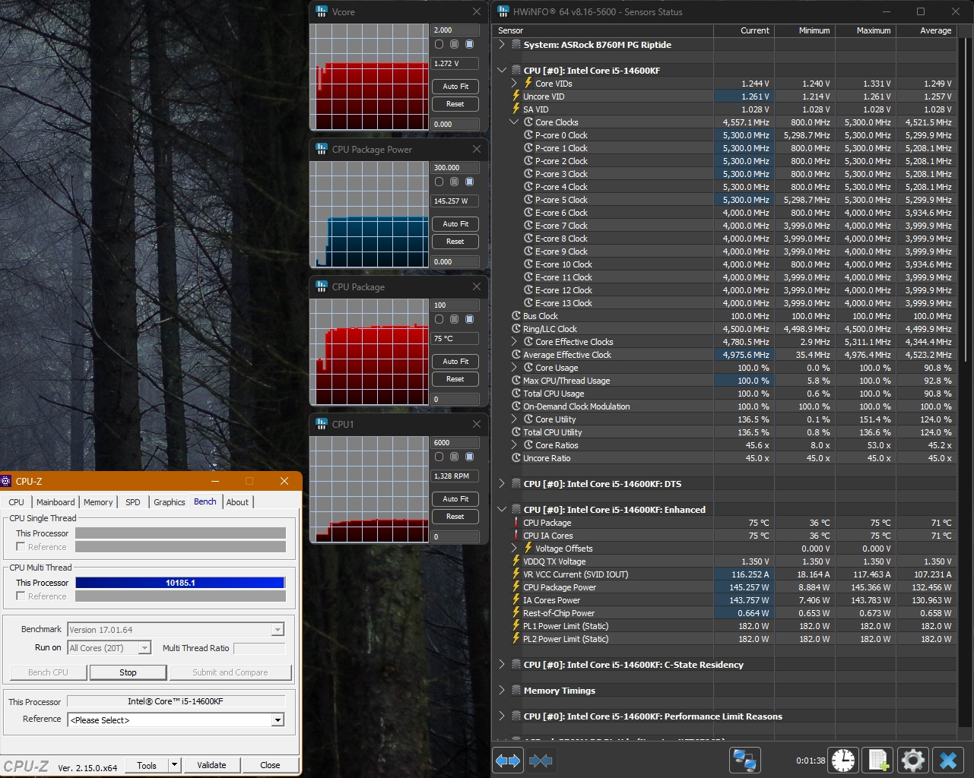
Task: Expand the Performance Limit Reasons group
Action: [x=501, y=716]
